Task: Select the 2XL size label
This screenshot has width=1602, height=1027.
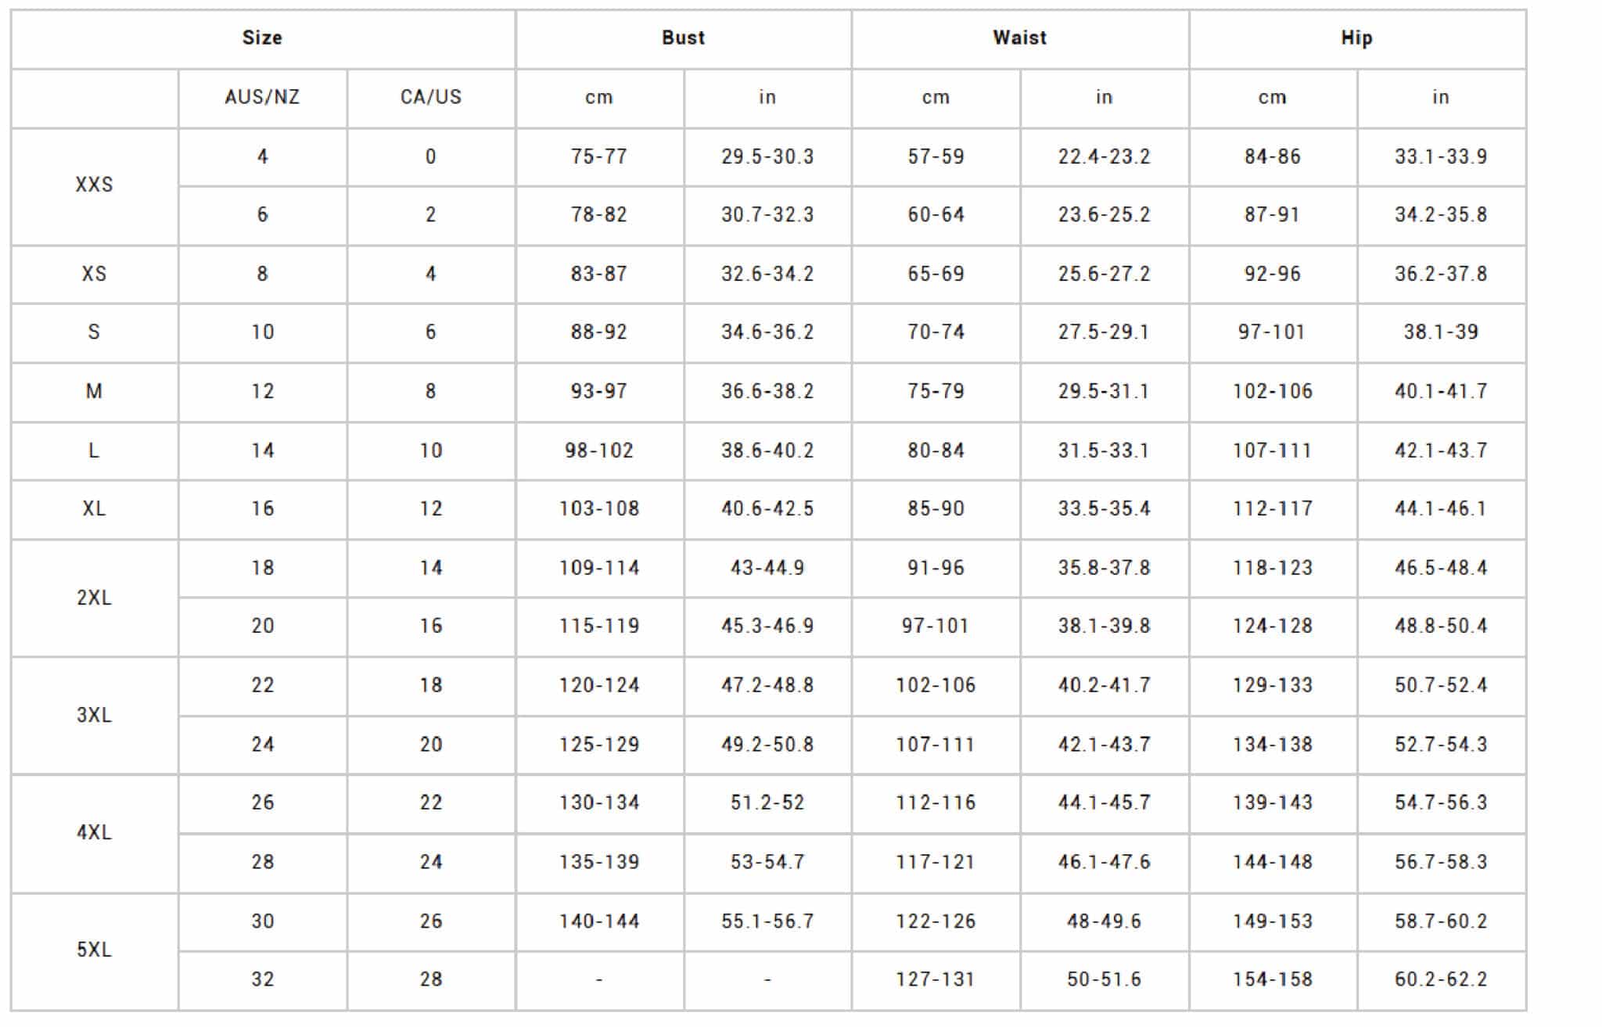Action: click(x=94, y=598)
